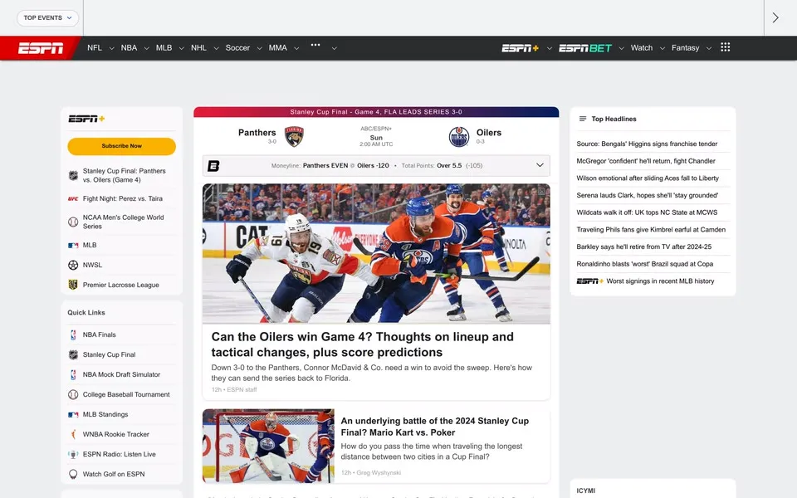
Task: Click the microphone icon beside ESPN Radio
Action: coord(73,454)
